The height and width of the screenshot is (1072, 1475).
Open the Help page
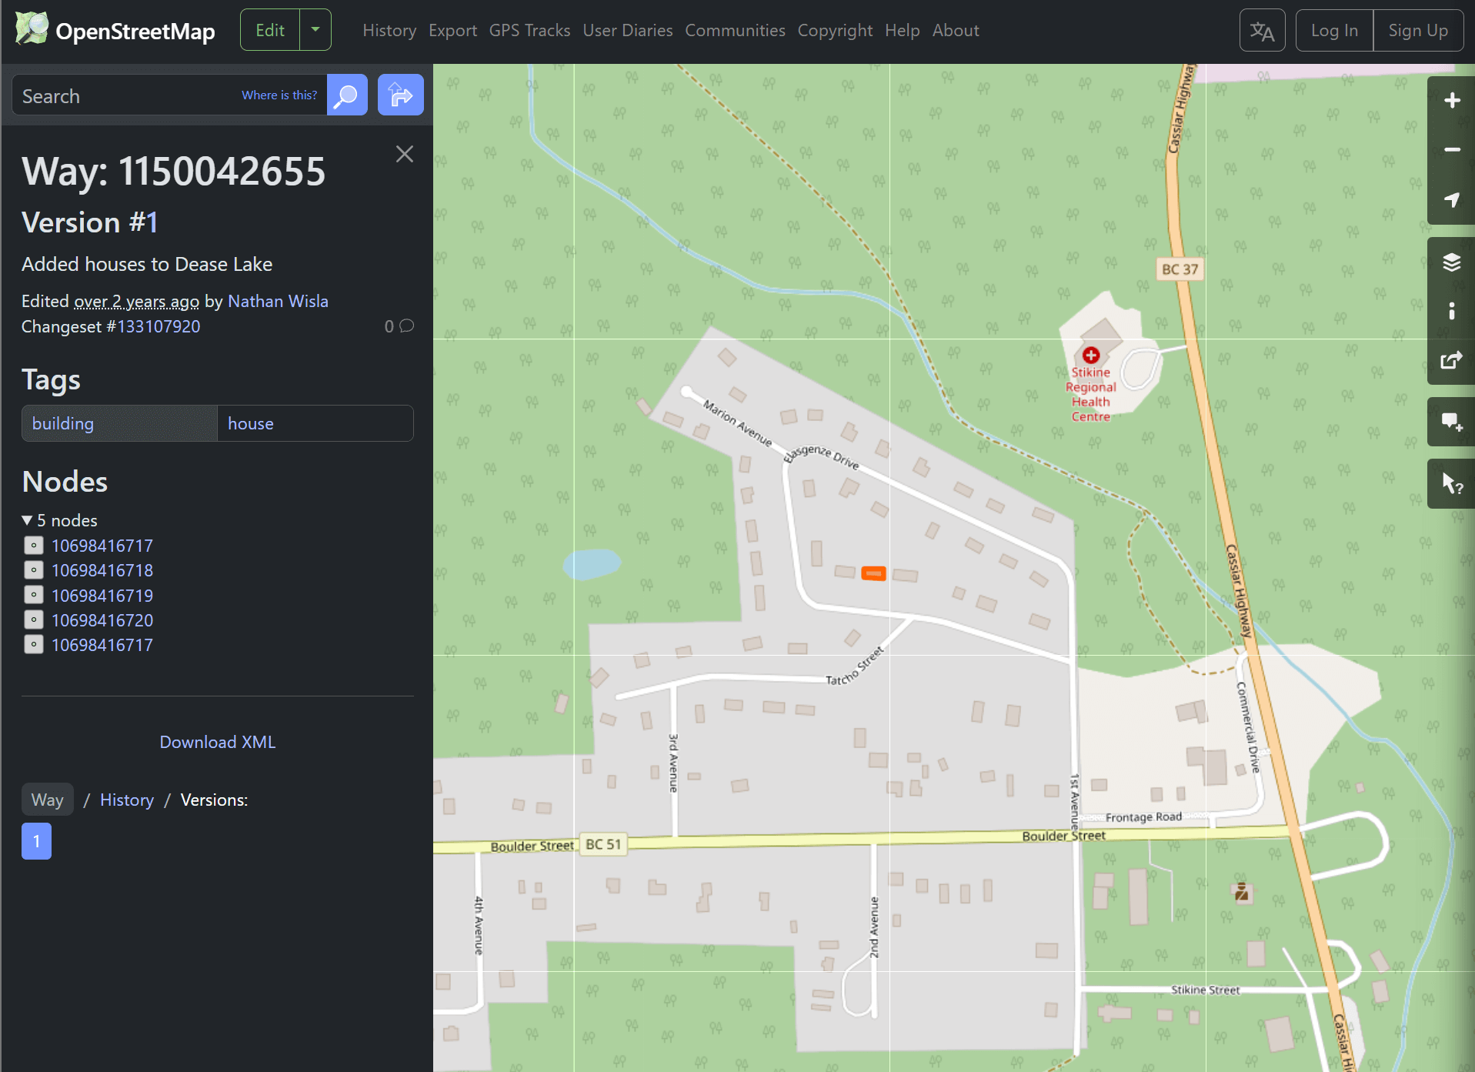(x=902, y=31)
